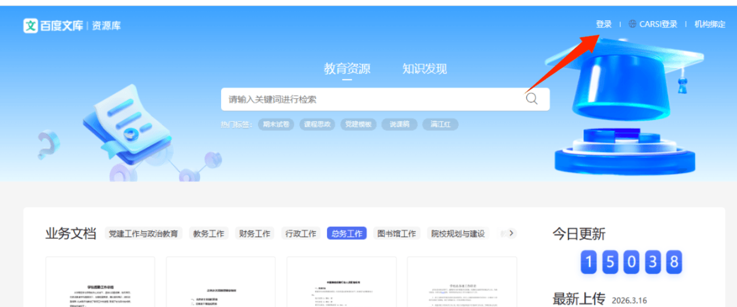Select the 期末试卷 hot tag
The width and height of the screenshot is (737, 307).
coord(276,124)
